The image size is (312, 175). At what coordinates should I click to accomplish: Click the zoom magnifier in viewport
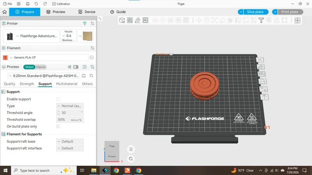pyautogui.click(x=131, y=159)
